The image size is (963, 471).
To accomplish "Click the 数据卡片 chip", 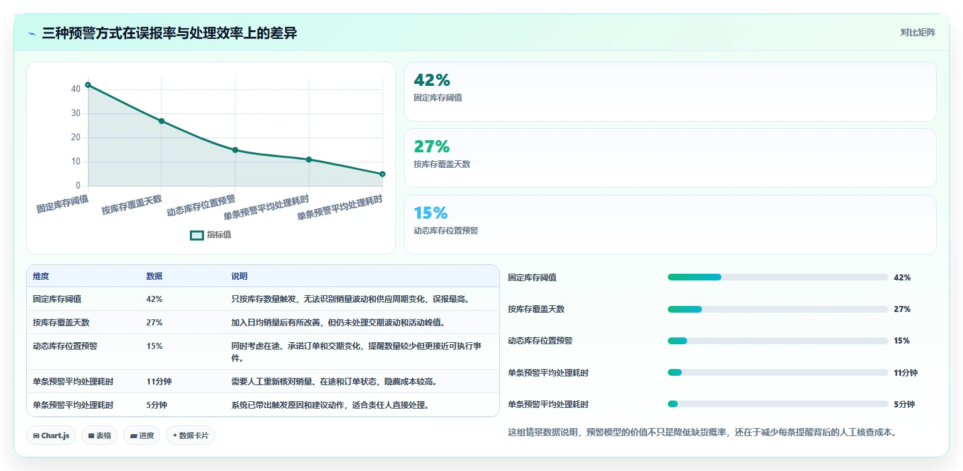I will [191, 435].
